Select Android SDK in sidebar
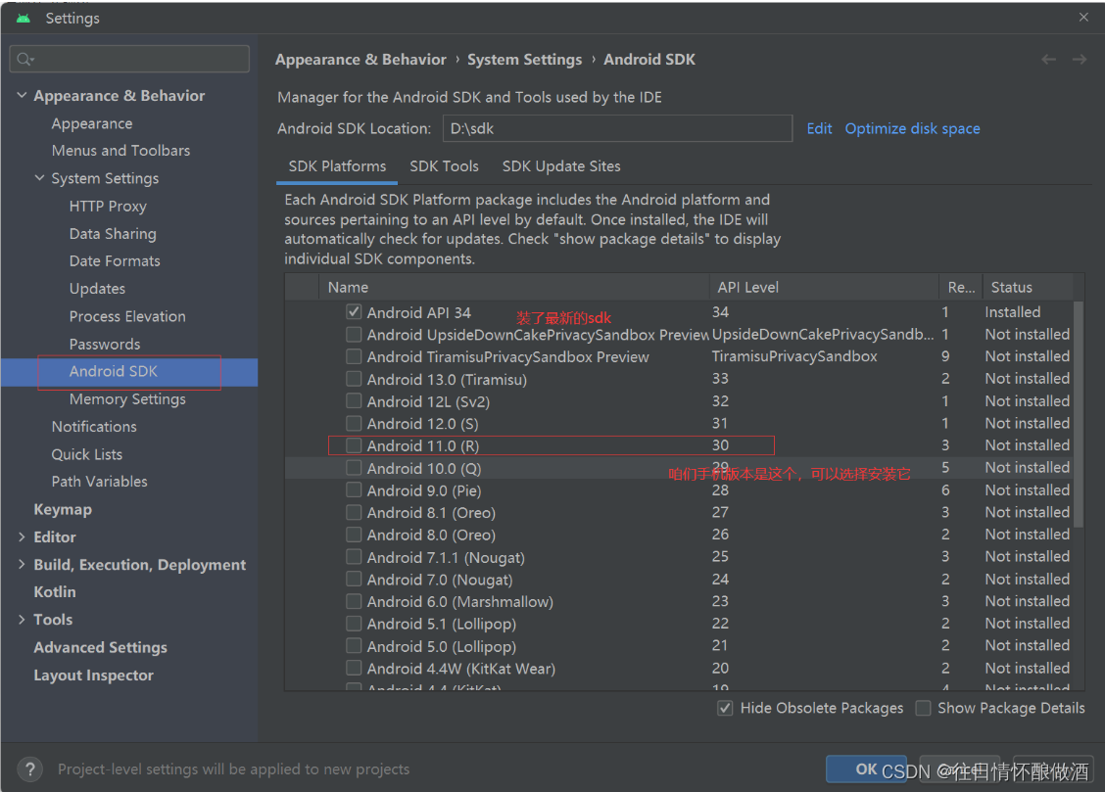Screen dimensions: 1105x792 pyautogui.click(x=114, y=372)
